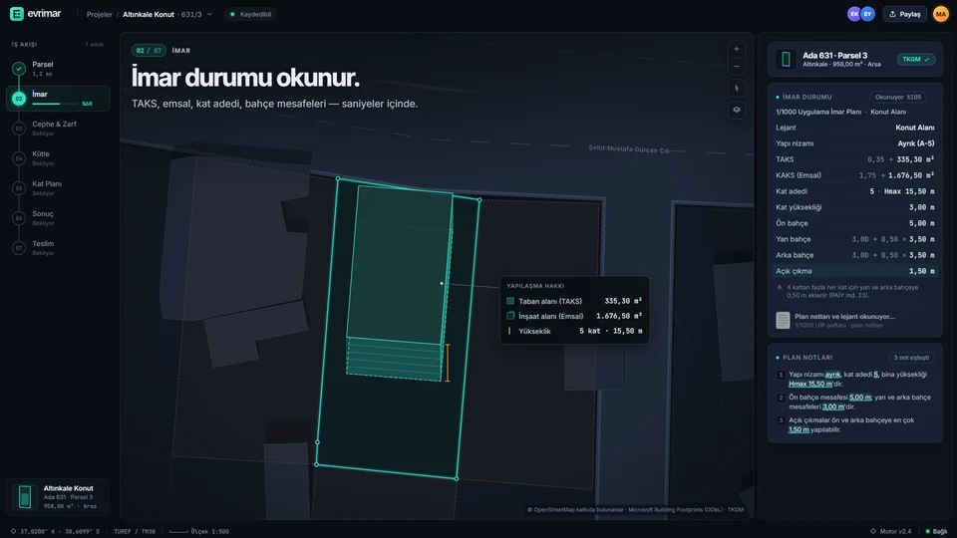Click the Yapı nizamı value Ayrık (A-5)

pyautogui.click(x=915, y=143)
